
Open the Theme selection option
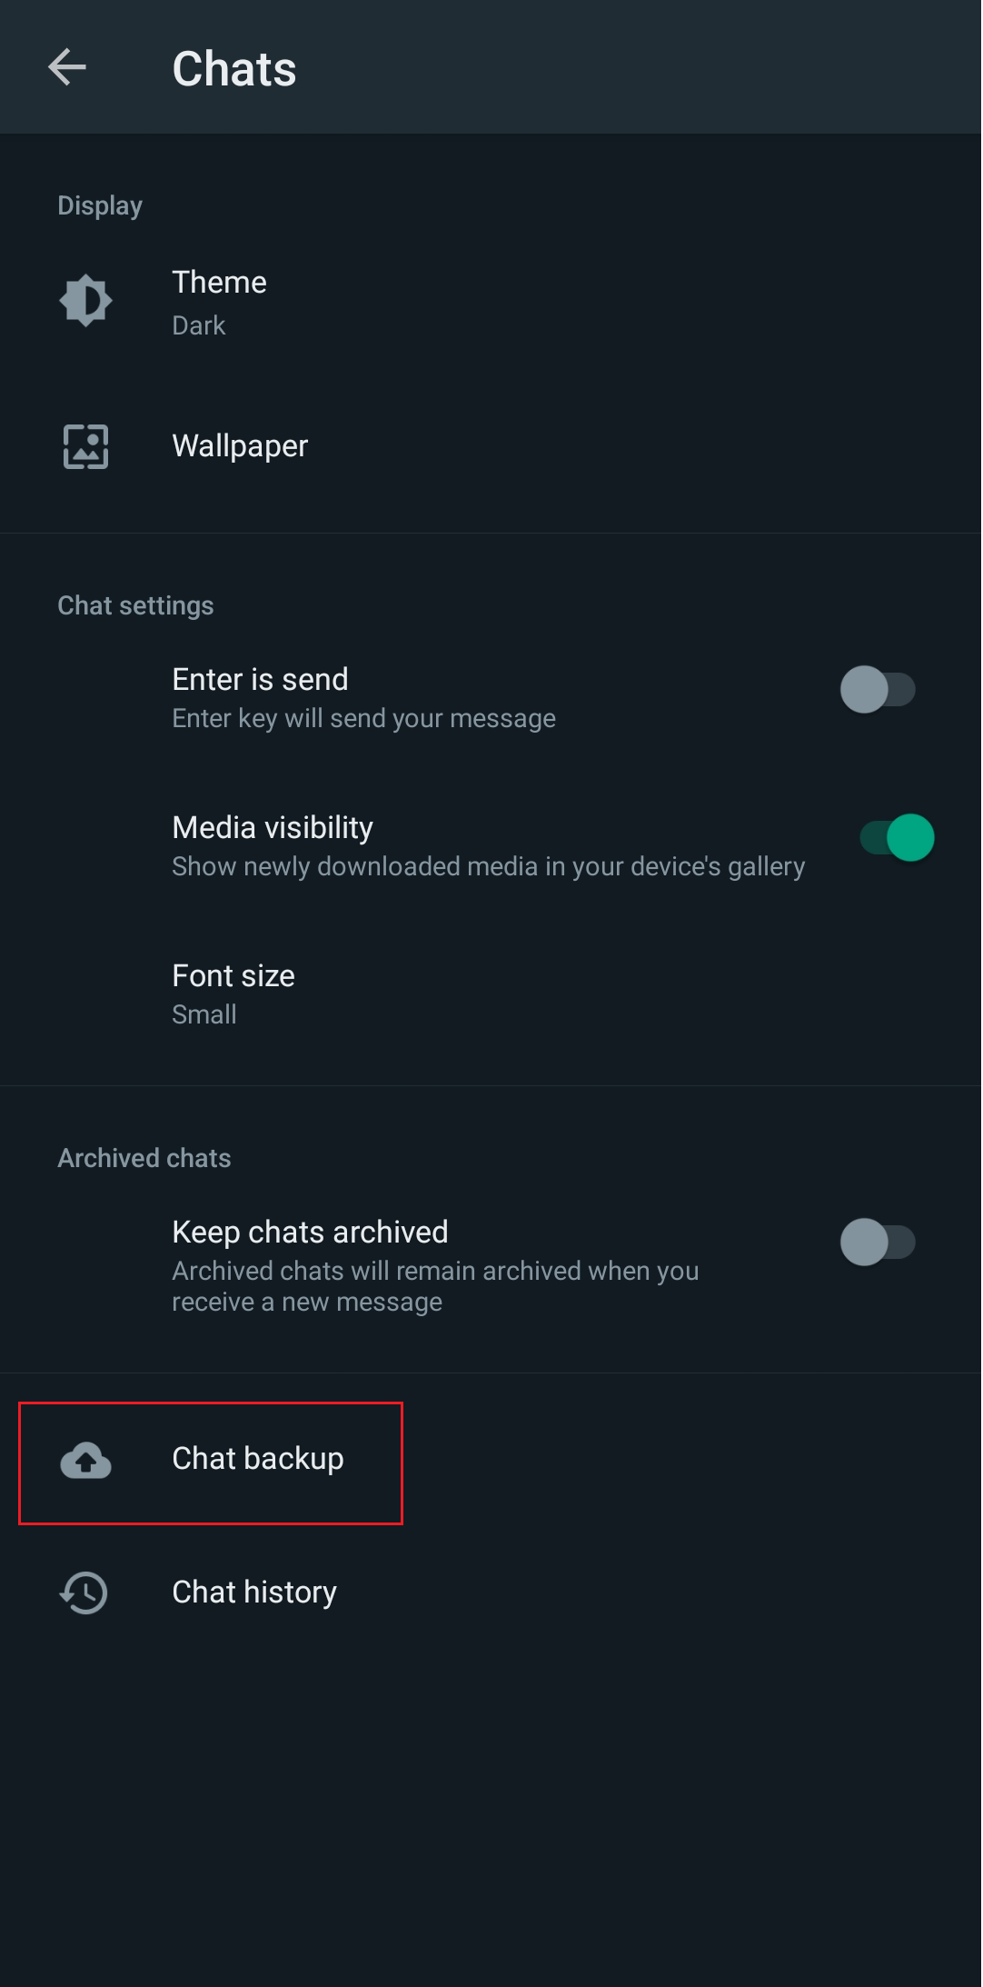click(x=491, y=302)
